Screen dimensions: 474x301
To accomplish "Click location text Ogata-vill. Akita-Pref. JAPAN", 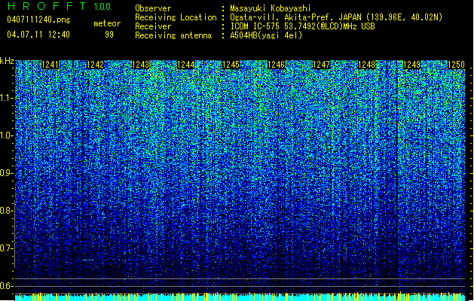I will [295, 17].
